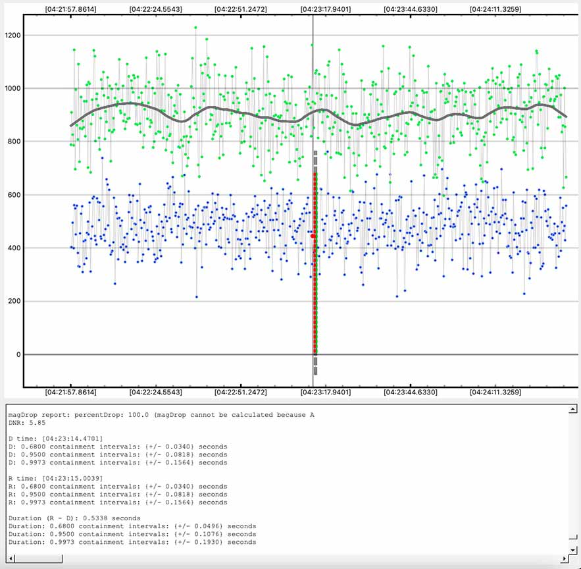This screenshot has width=581, height=569.
Task: Click the Duration: 0.9973 containment line
Action: tap(132, 542)
